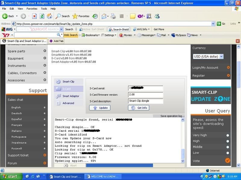241x180 pixels.
Task: Click the AVG logo icon
Action: pos(7,29)
